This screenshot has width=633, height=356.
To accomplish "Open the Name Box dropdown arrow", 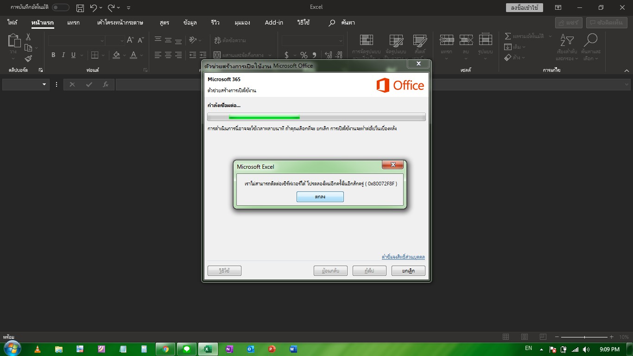I will (x=45, y=84).
